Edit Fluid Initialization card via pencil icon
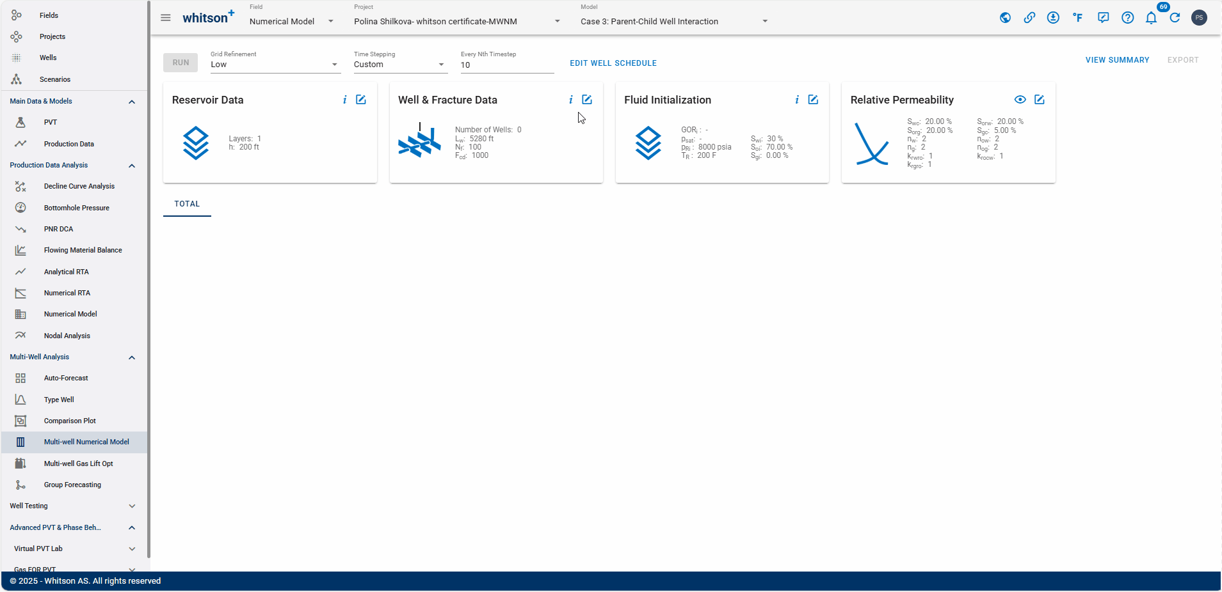 click(813, 100)
